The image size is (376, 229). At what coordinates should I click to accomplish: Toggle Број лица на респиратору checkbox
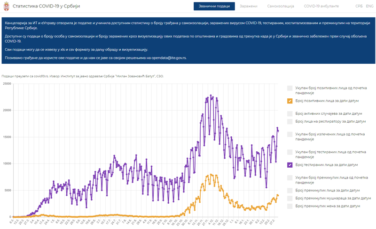point(290,121)
